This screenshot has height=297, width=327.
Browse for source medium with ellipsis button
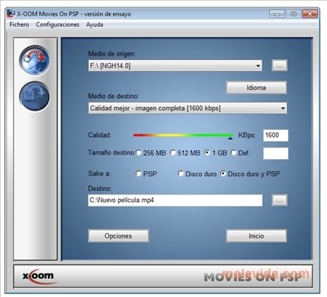280,65
